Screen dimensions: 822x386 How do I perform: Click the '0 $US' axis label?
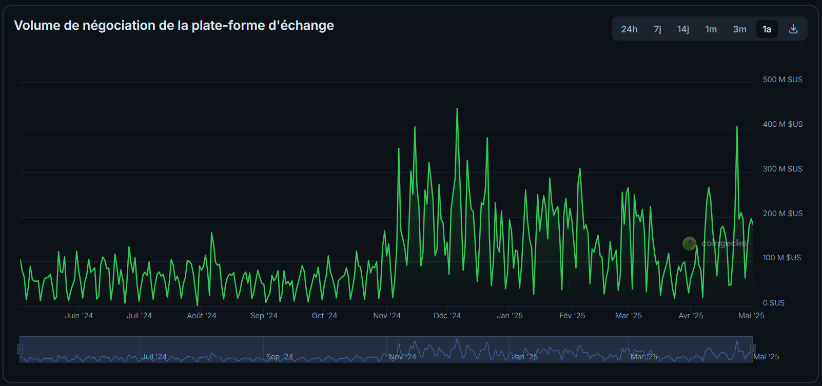coord(774,303)
